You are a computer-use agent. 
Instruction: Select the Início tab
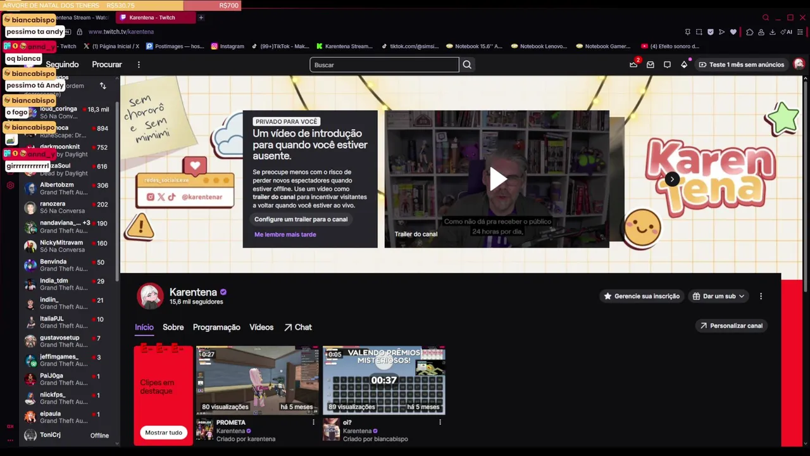(144, 327)
